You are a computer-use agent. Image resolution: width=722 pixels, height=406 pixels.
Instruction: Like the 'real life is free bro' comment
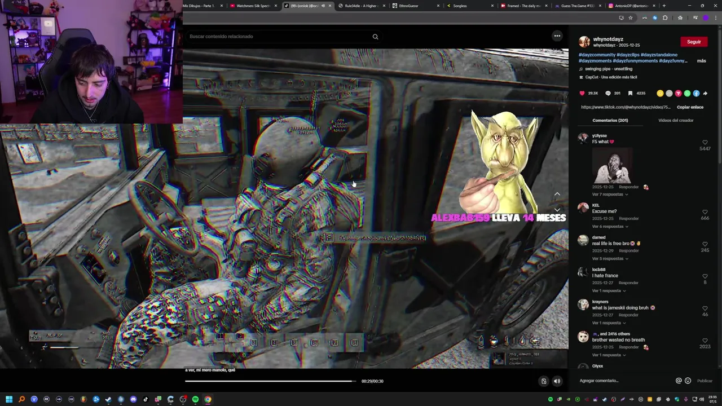(x=705, y=244)
